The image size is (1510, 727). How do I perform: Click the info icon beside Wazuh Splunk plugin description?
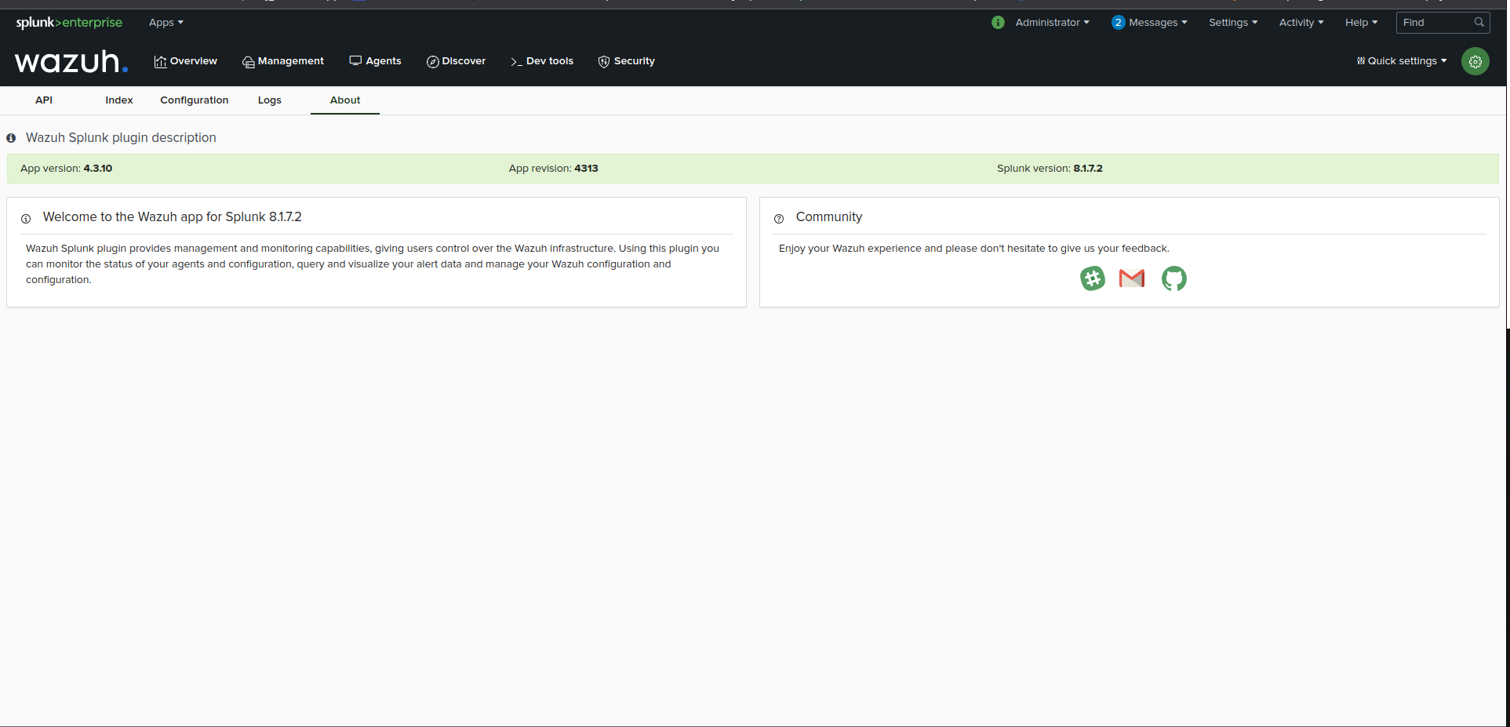click(x=10, y=137)
